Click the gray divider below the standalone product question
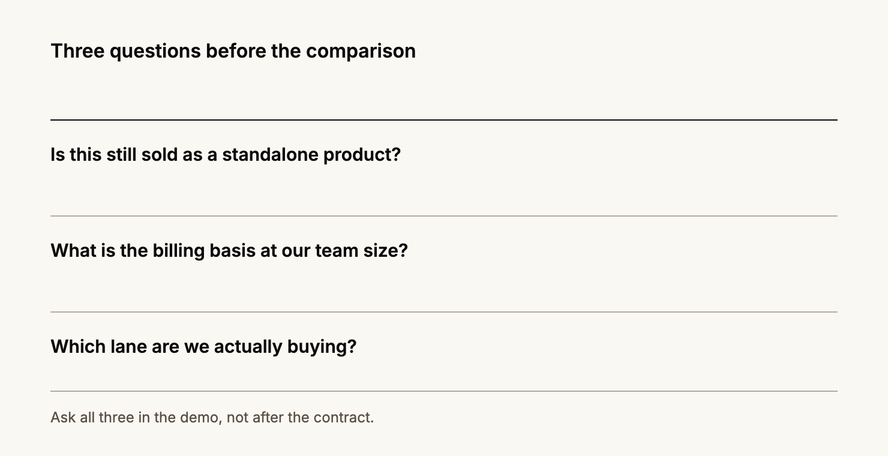The image size is (888, 456). pyautogui.click(x=444, y=216)
